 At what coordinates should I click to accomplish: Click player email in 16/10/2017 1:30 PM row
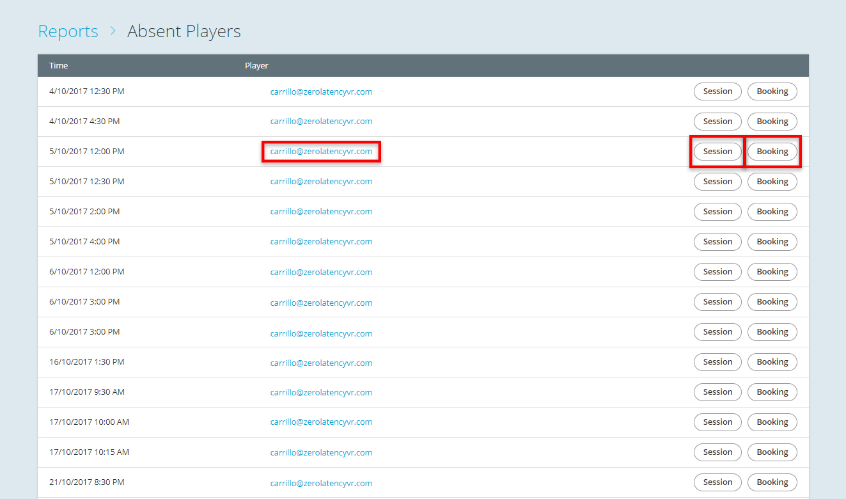point(321,363)
